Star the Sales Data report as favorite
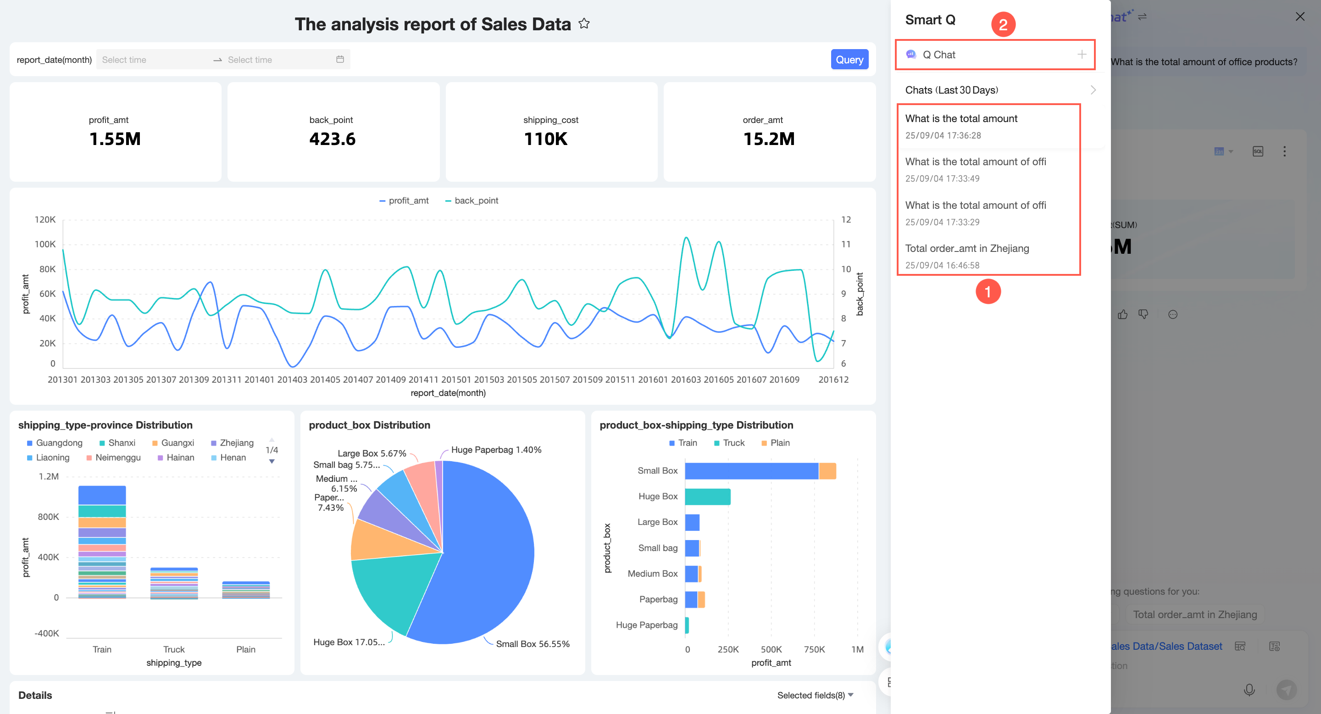 [583, 23]
